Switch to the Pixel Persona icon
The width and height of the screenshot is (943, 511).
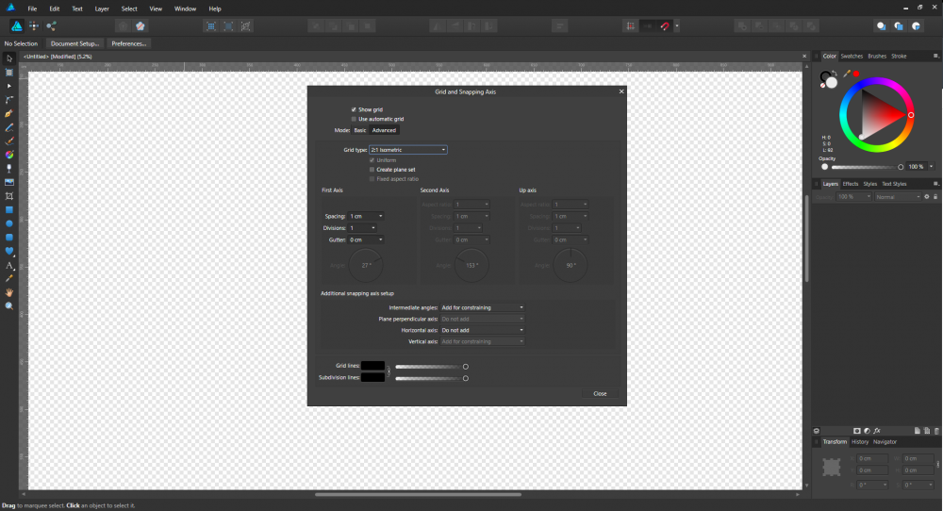click(x=34, y=26)
